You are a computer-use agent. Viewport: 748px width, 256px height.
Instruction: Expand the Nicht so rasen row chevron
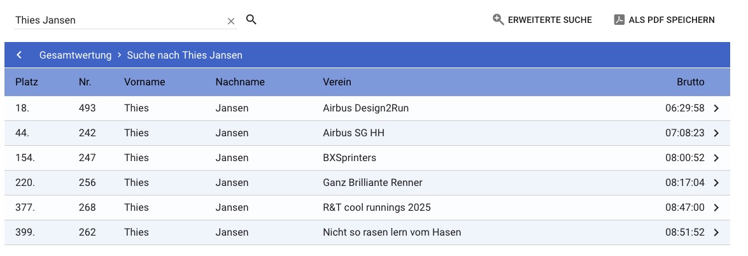pos(716,232)
